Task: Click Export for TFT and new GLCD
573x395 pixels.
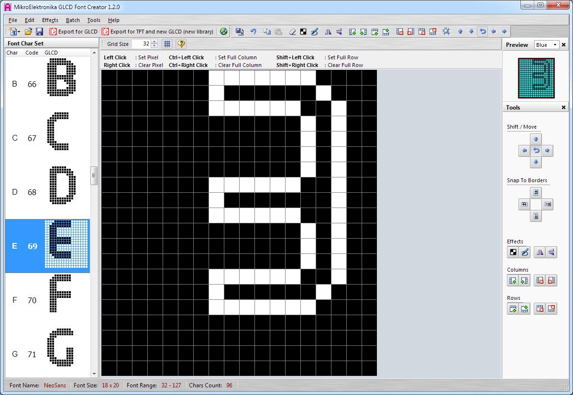Action: pyautogui.click(x=158, y=32)
